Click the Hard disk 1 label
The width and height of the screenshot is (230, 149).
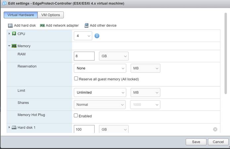tap(26, 127)
